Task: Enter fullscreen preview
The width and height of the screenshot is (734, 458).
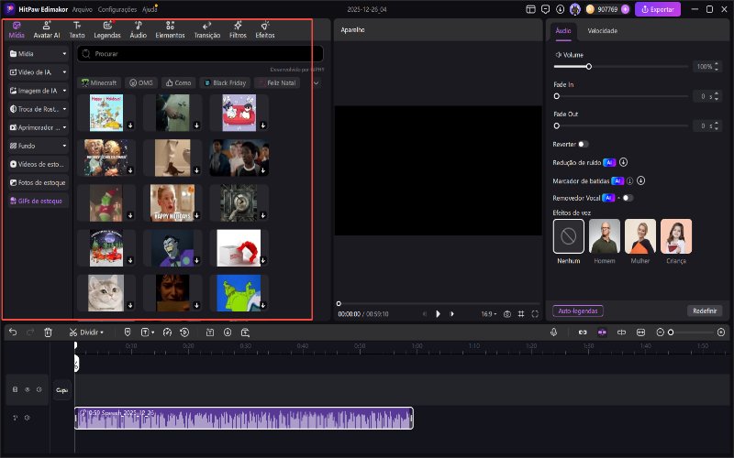Action: coord(535,314)
